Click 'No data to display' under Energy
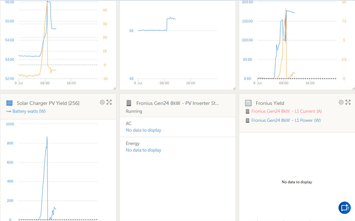Viewport: 355px width, 221px height. tap(144, 150)
